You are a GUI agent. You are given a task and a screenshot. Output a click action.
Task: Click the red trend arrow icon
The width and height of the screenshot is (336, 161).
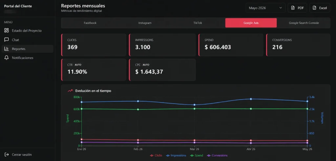coord(70,91)
